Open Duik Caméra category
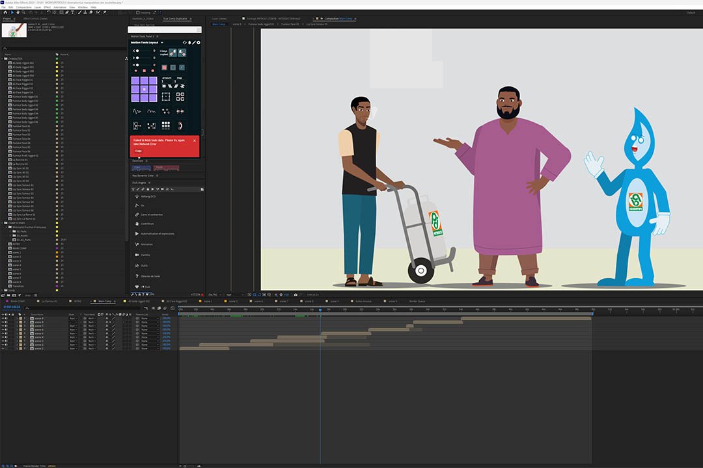Screen dimensions: 703x468 (145, 255)
